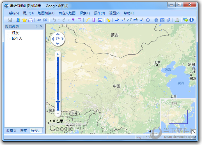Click the undo arrow icon

[x=54, y=20]
